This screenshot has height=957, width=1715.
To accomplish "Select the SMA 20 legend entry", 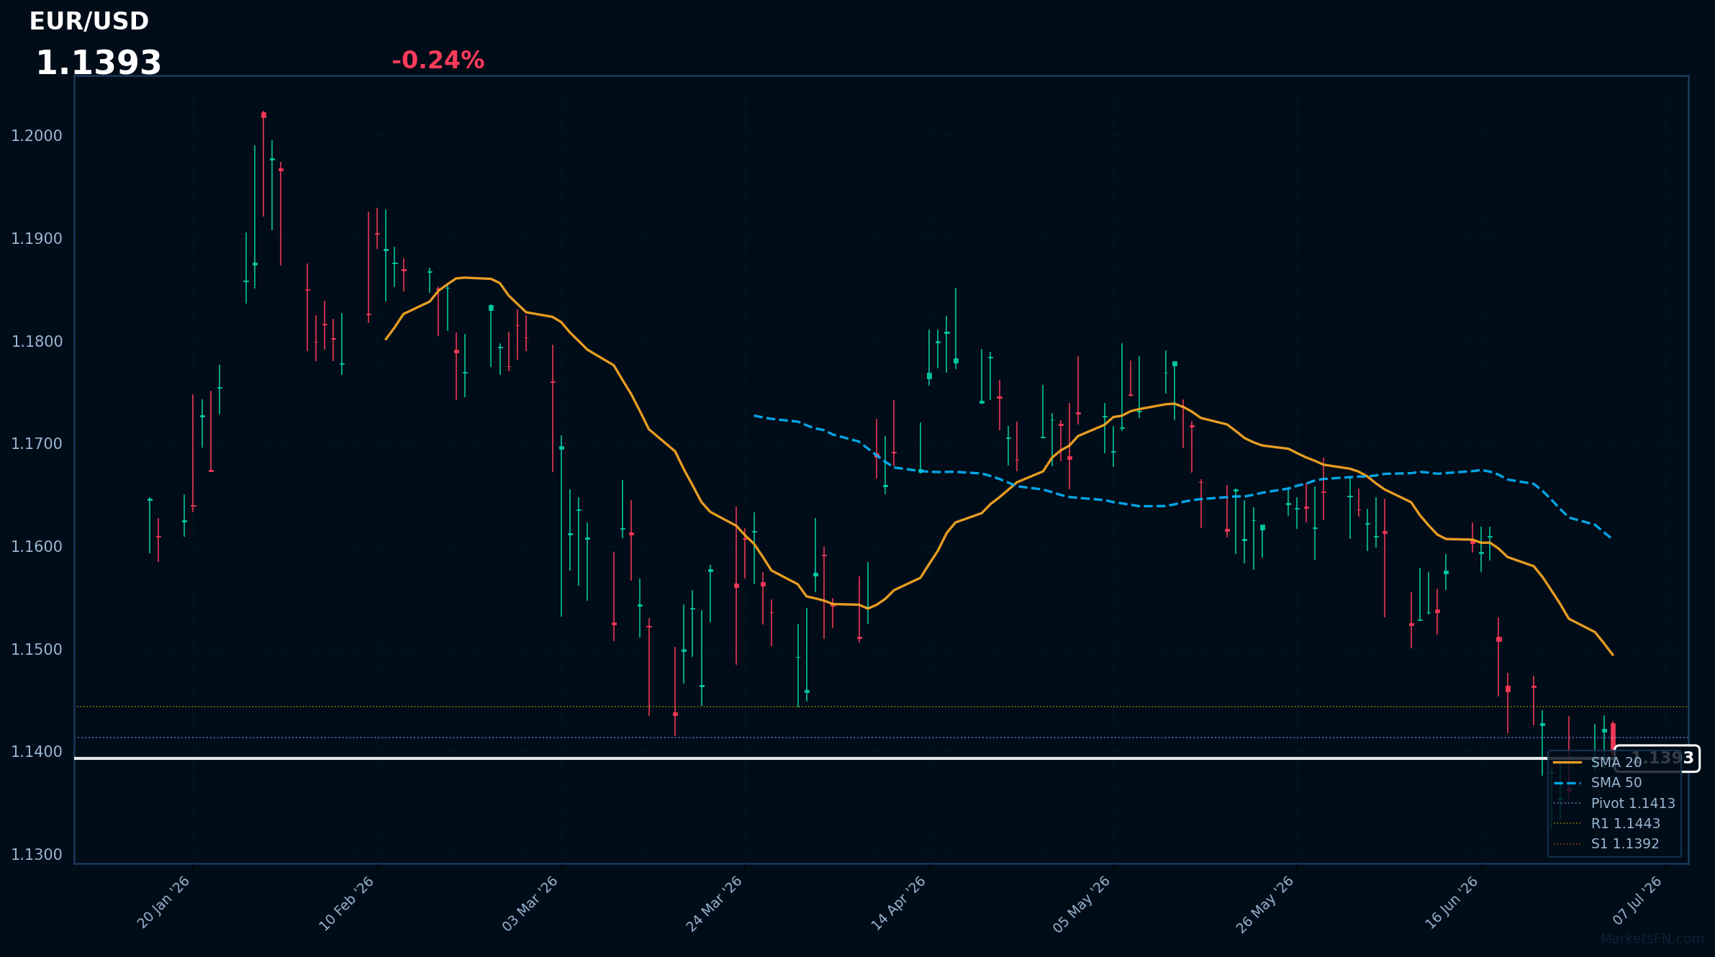I will pyautogui.click(x=1598, y=763).
